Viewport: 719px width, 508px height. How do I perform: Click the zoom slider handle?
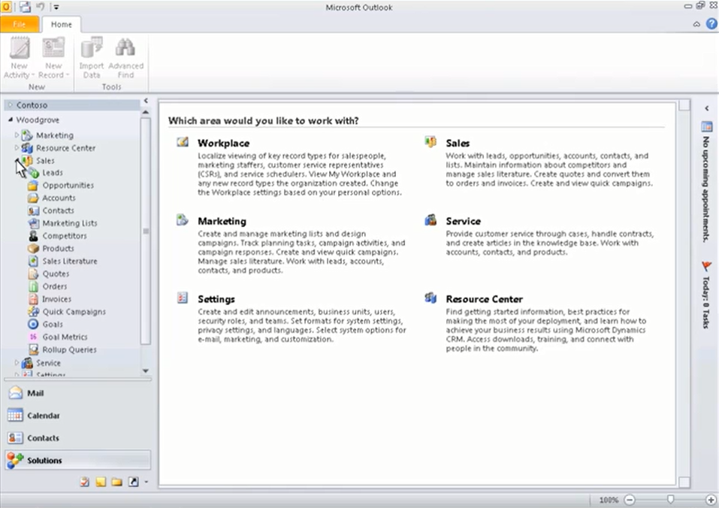click(x=670, y=499)
